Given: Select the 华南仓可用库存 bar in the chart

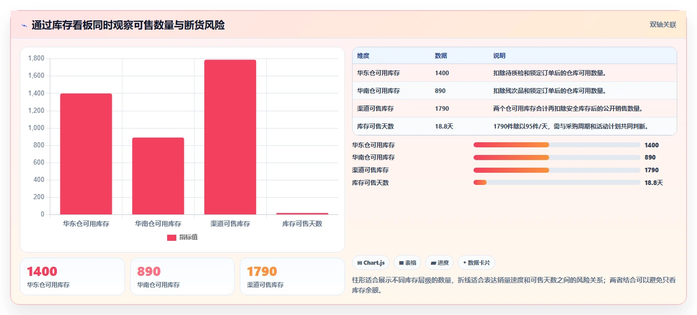Looking at the screenshot, I should point(158,176).
